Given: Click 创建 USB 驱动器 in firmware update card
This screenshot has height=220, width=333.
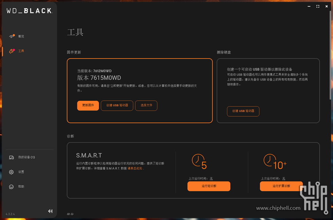Looking at the screenshot, I should tap(117, 105).
